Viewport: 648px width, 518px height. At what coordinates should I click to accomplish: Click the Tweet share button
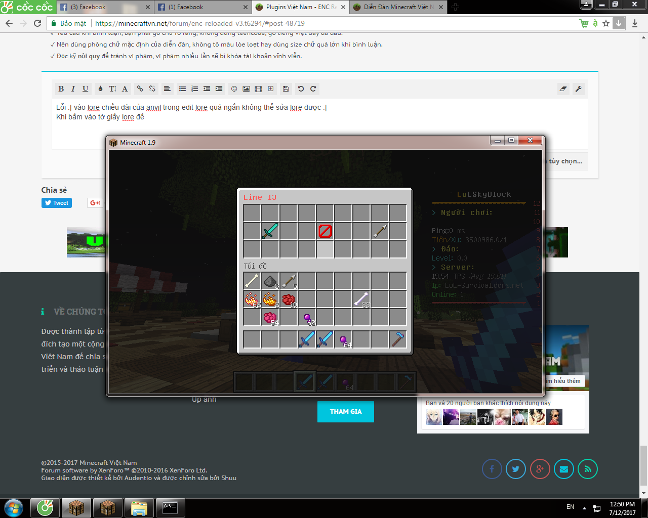pos(57,203)
